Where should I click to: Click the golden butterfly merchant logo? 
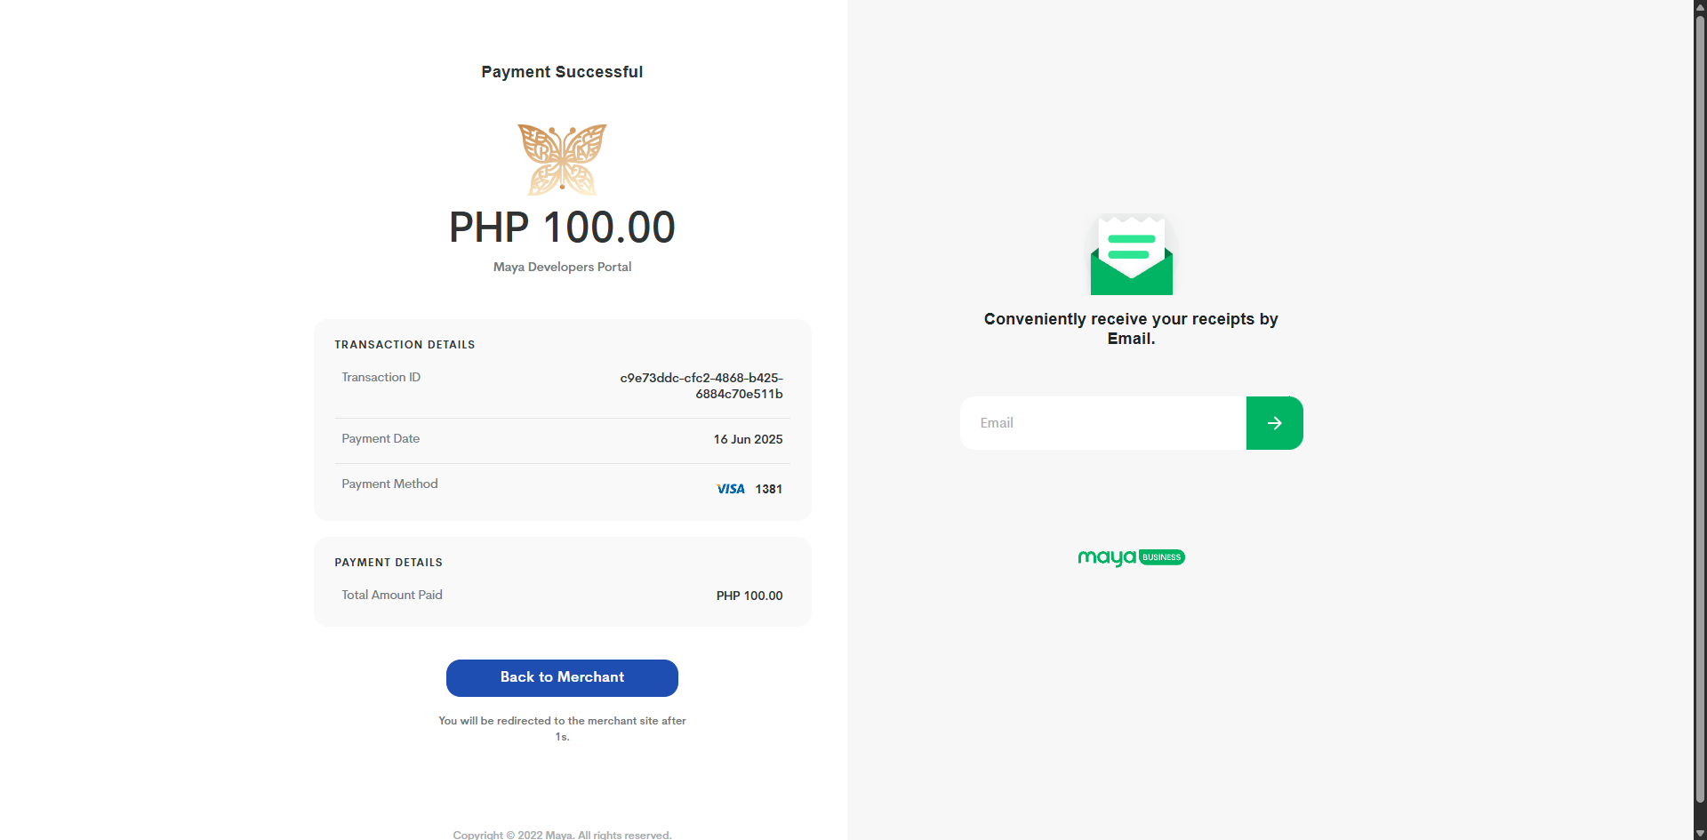coord(562,159)
